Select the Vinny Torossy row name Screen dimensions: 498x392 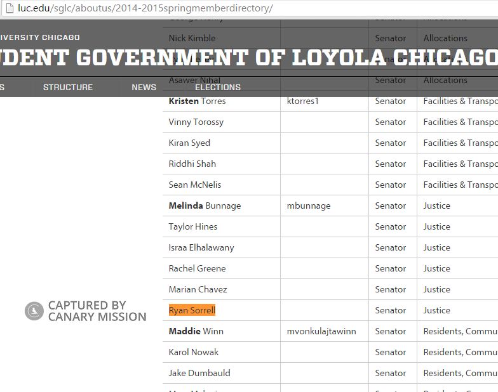(196, 122)
